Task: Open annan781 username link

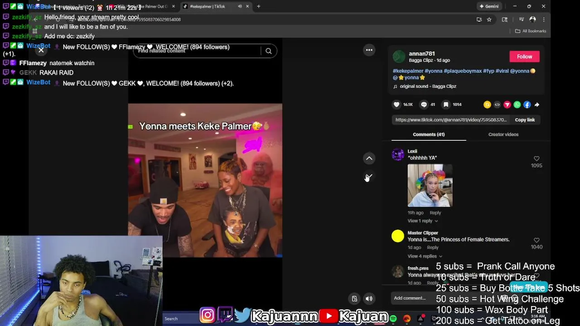Action: pos(421,54)
